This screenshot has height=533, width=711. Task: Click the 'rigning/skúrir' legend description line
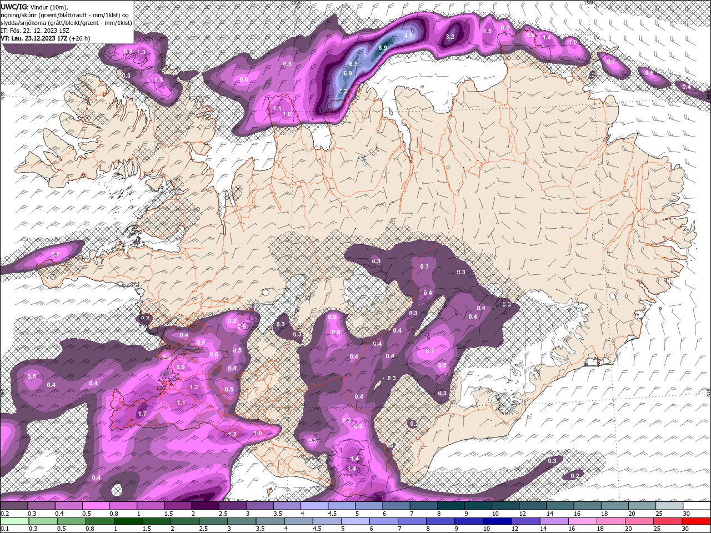(x=64, y=15)
